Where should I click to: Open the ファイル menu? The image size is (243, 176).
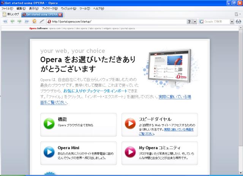[7, 8]
